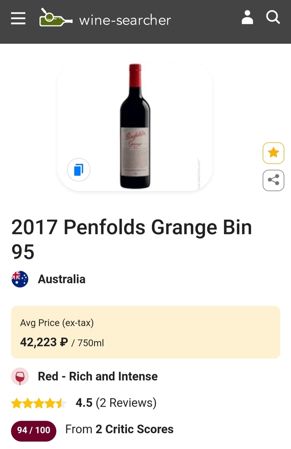Tap the search magnifier icon
The width and height of the screenshot is (291, 449).
tap(273, 18)
